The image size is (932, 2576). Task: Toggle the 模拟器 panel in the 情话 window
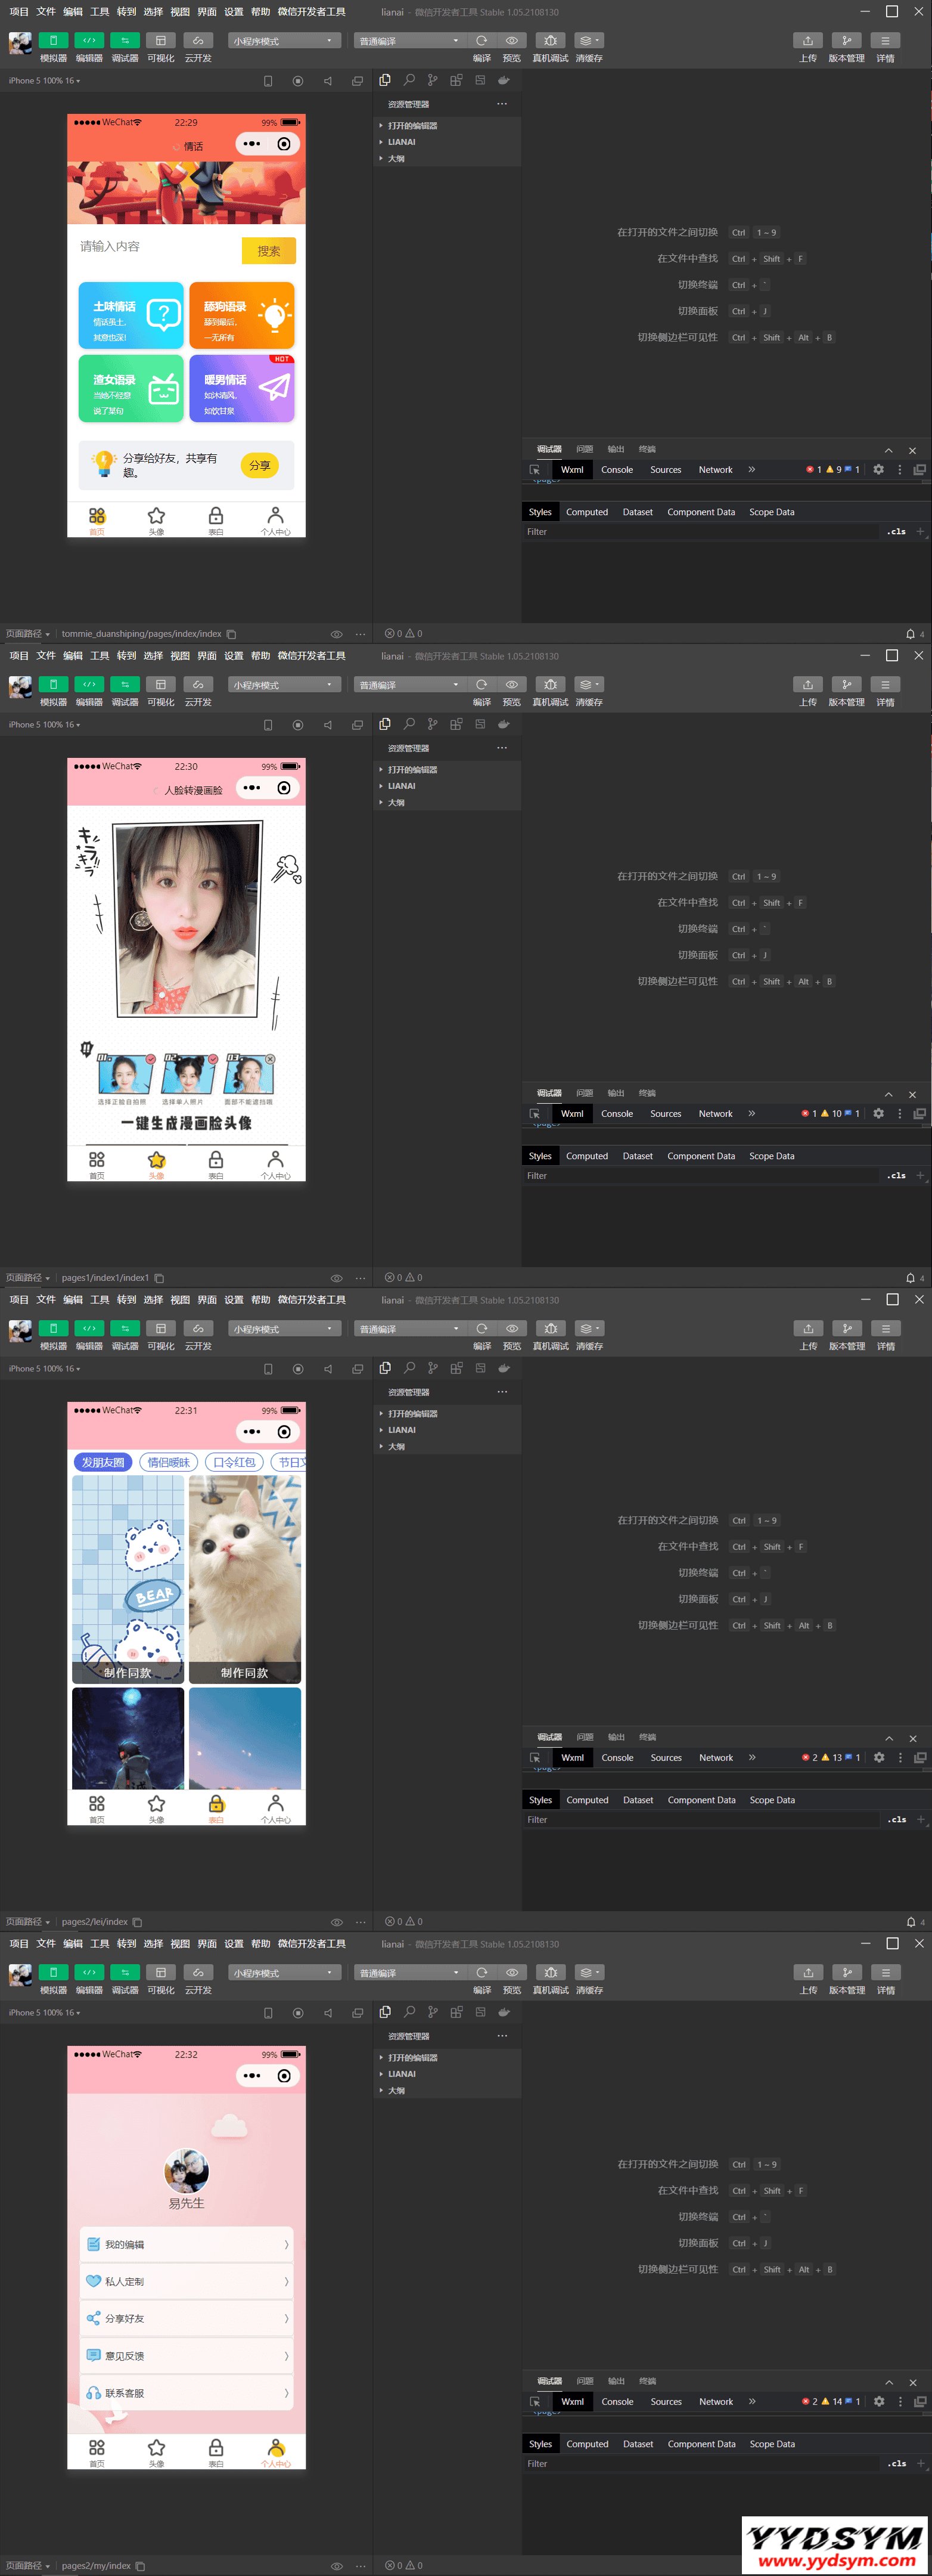(x=53, y=41)
